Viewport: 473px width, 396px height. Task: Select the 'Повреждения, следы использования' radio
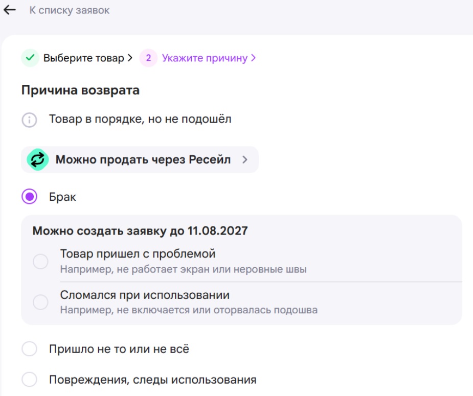[29, 379]
